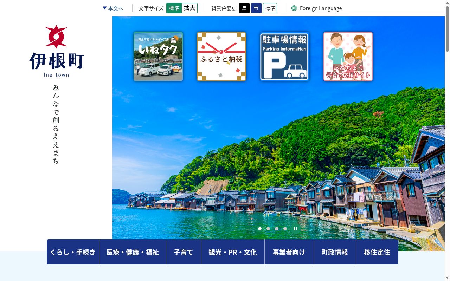Open the 駐車場情報 parking information icon

(285, 57)
